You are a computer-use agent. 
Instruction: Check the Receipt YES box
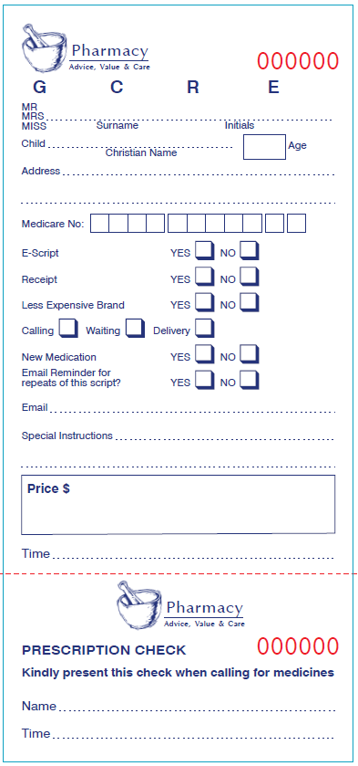click(x=204, y=277)
